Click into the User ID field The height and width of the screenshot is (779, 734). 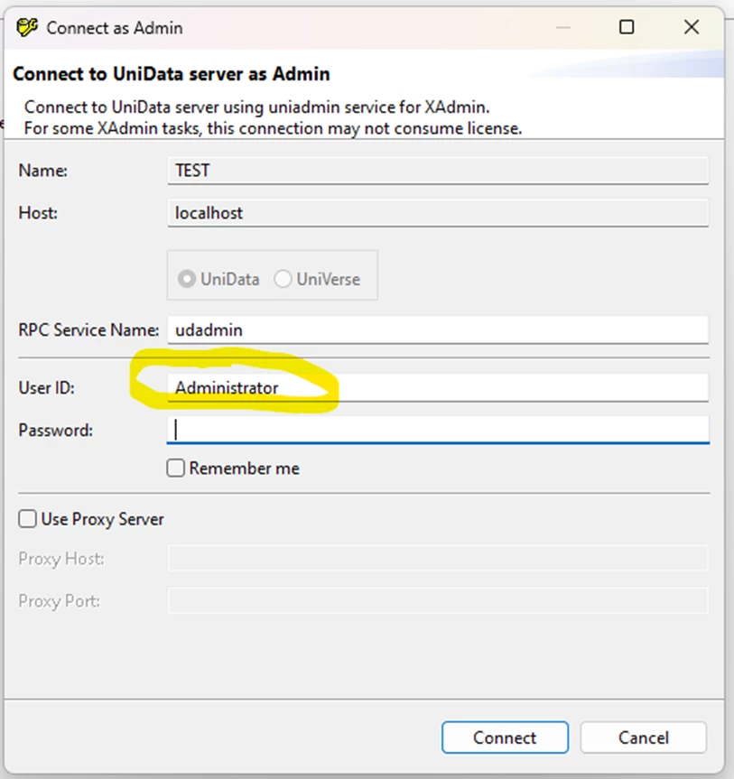[x=438, y=387]
